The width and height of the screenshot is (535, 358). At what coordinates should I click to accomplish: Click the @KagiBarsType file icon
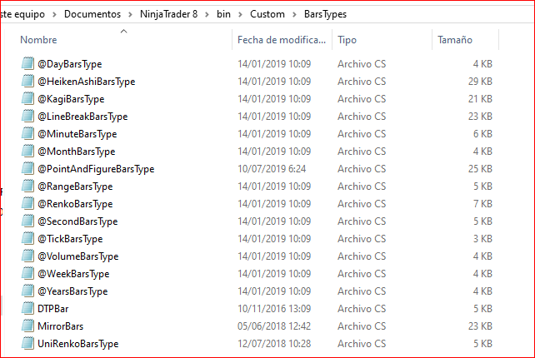tap(27, 98)
